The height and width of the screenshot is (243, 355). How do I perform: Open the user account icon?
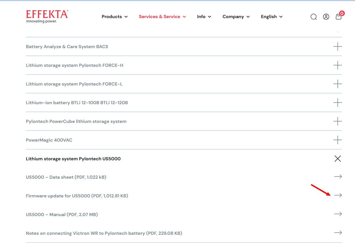326,17
